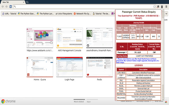Image resolution: width=169 pixels, height=105 pixels.
Task: Open the Login Page thumbnail
Action: pyautogui.click(x=69, y=67)
